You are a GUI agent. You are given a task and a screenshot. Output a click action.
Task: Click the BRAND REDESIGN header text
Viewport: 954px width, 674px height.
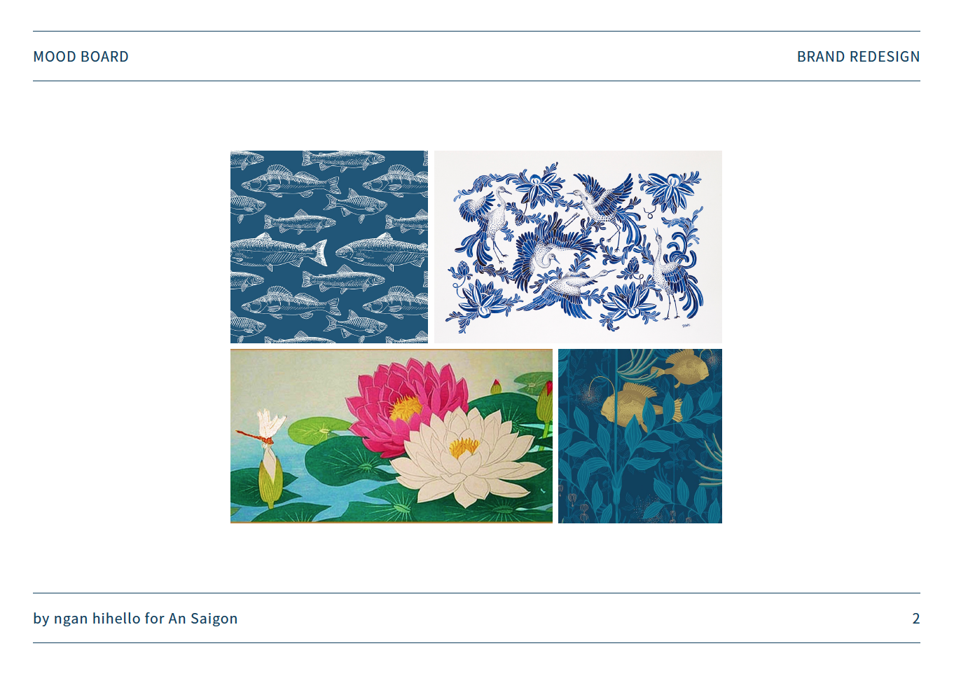click(x=858, y=57)
